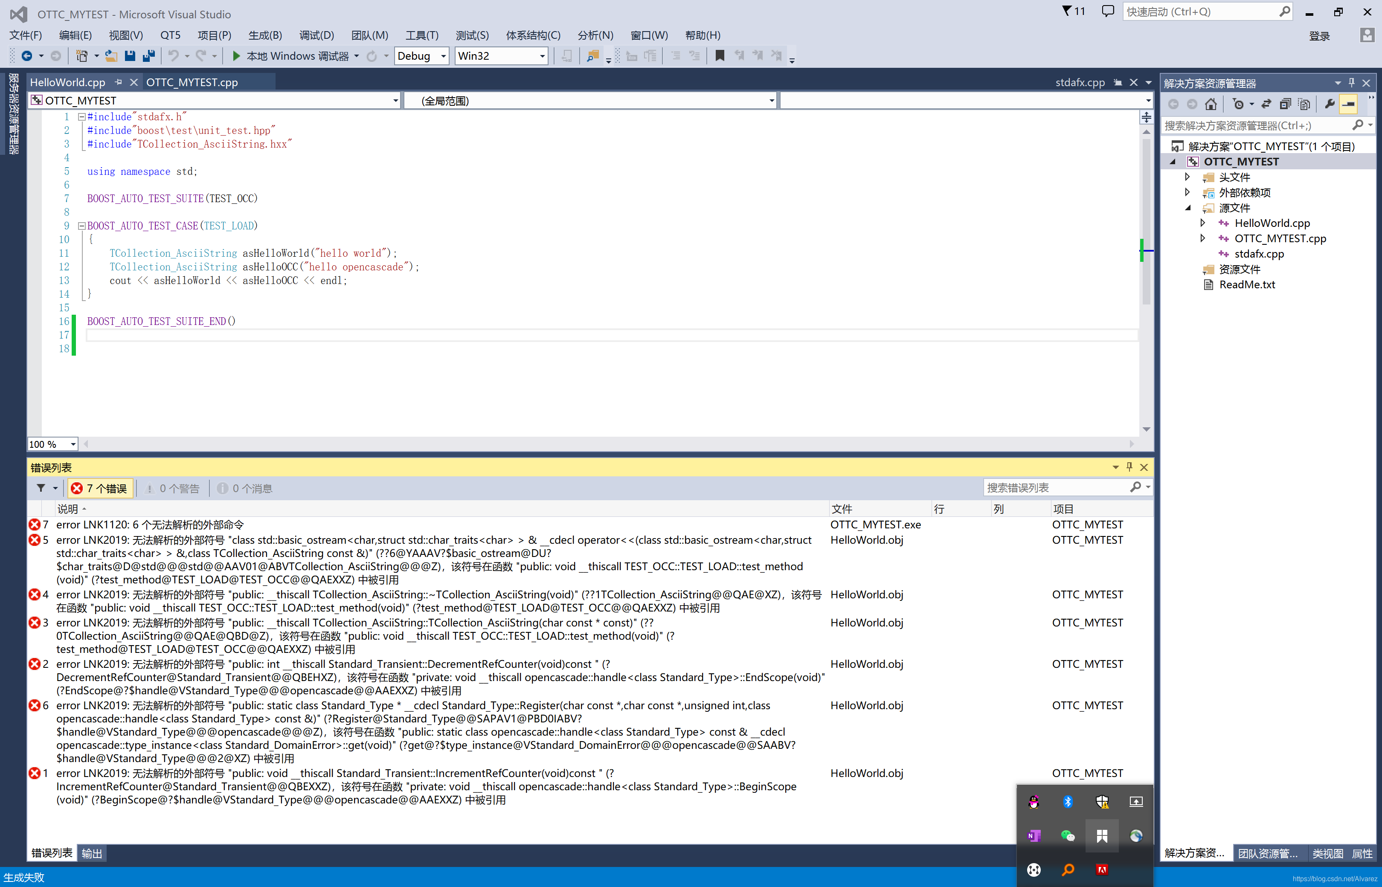The image size is (1382, 887).
Task: Click the Navigate Backward toolbar arrow
Action: 26,56
